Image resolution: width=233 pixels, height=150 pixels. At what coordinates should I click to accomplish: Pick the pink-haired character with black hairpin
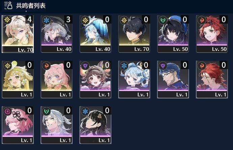pyautogui.click(x=18, y=125)
